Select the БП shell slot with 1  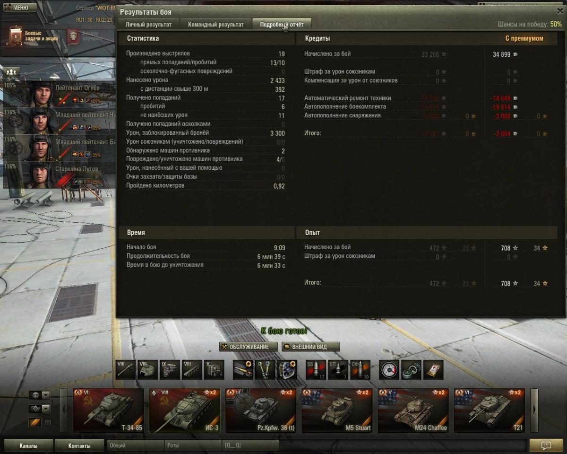pyautogui.click(x=338, y=370)
